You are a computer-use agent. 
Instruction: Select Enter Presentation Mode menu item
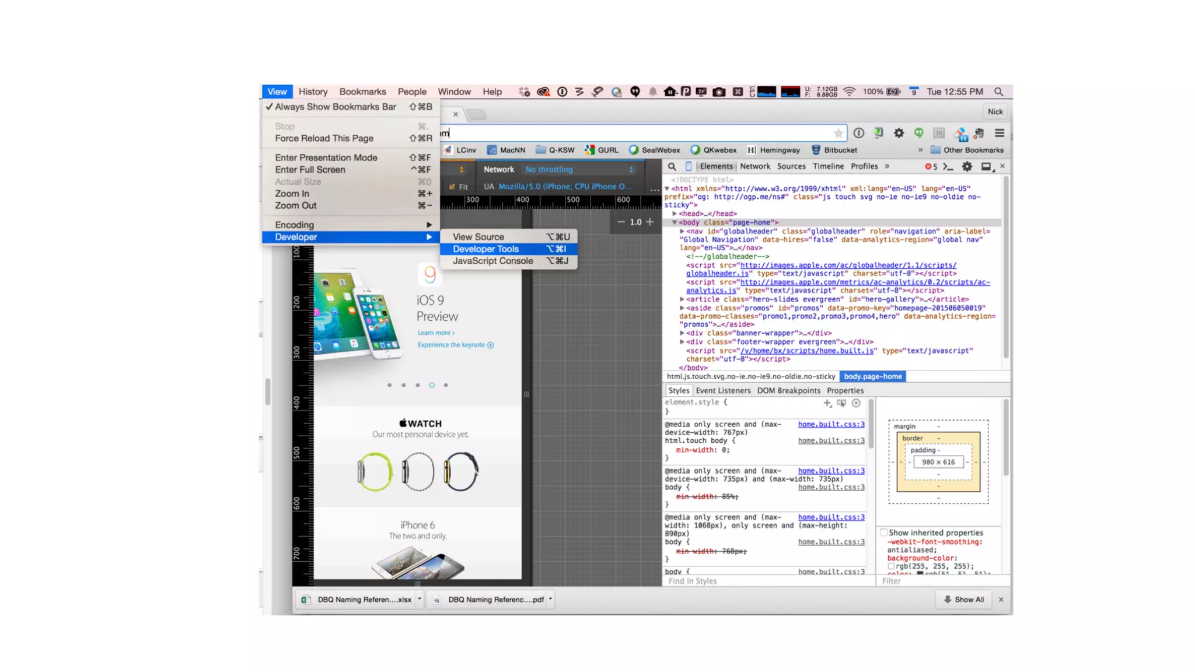[x=350, y=157]
